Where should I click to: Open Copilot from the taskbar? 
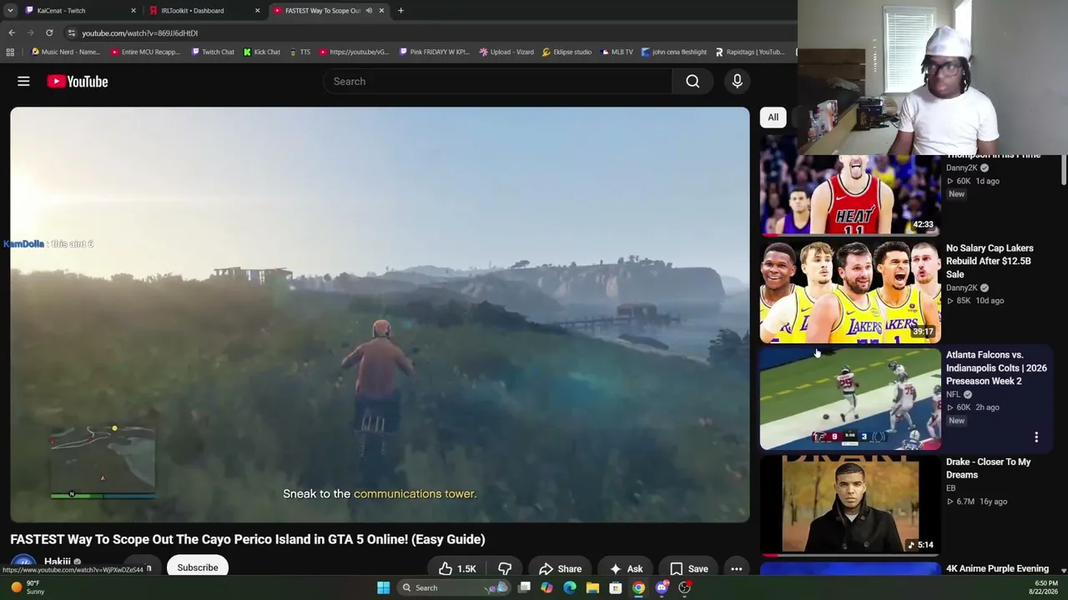pos(547,587)
